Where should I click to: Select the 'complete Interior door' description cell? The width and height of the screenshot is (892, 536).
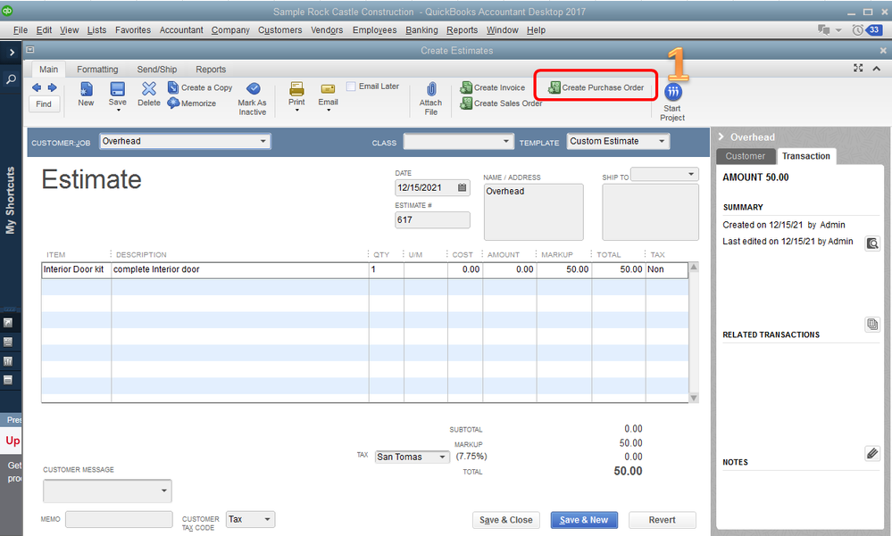[x=239, y=270]
